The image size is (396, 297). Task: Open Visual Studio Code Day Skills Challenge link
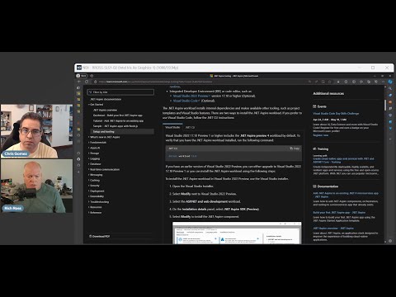click(x=336, y=114)
